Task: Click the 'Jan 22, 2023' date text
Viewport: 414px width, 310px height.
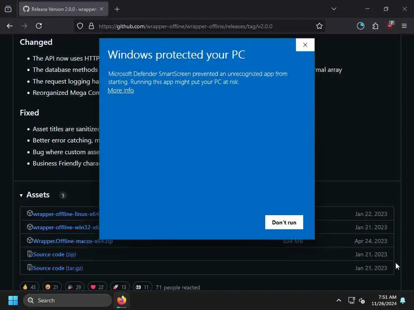Action: pyautogui.click(x=371, y=214)
